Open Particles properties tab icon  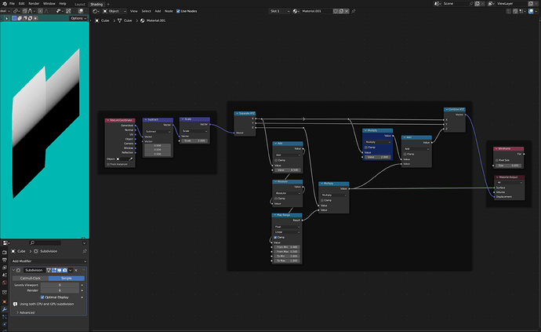[5, 317]
